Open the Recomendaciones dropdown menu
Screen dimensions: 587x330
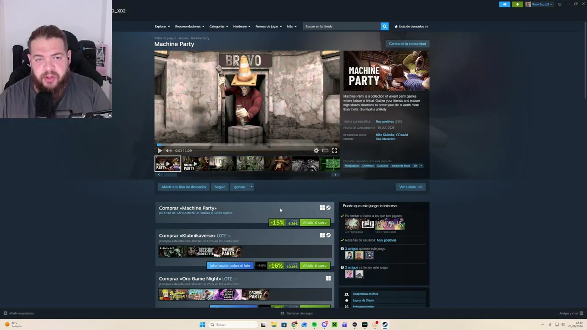(x=190, y=26)
